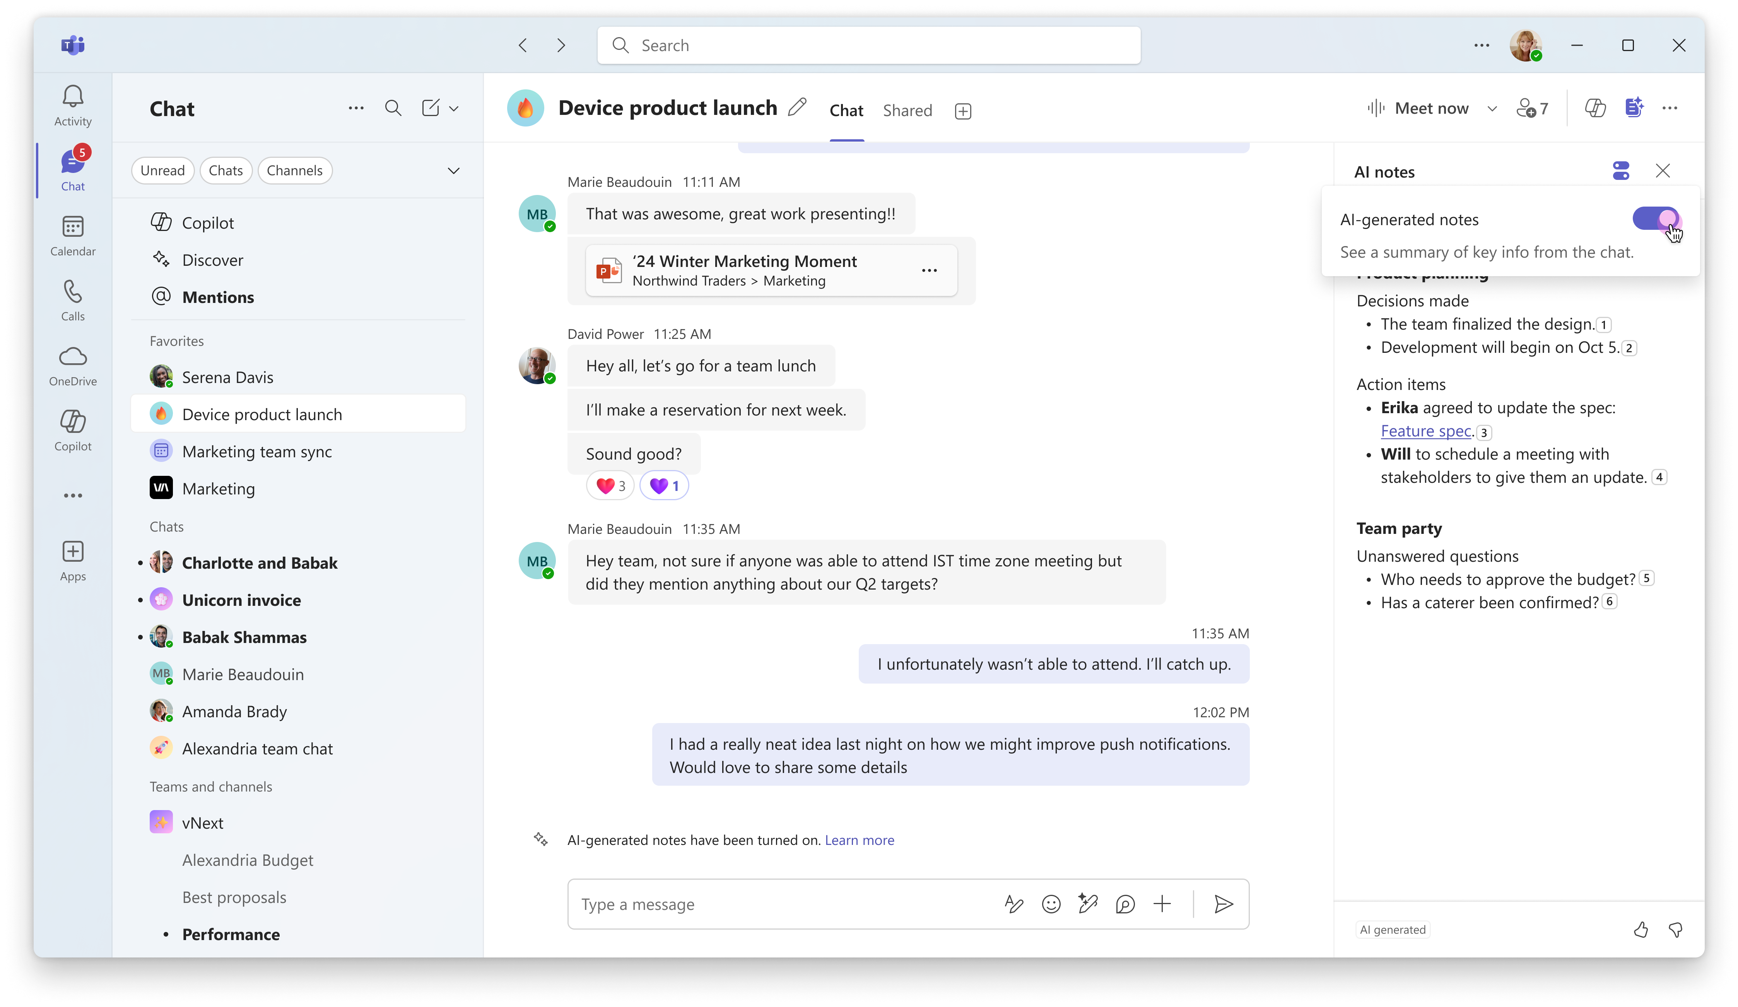Open the Activity bell in sidebar
The image size is (1738, 1007).
pos(72,106)
